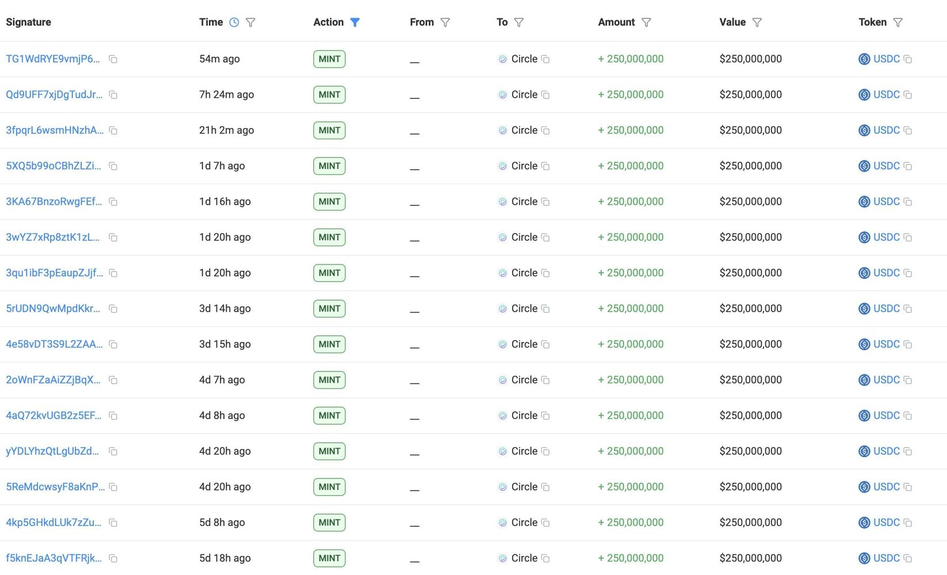Screen dimensions: 947x575
Task: Open the To column filter
Action: [519, 22]
